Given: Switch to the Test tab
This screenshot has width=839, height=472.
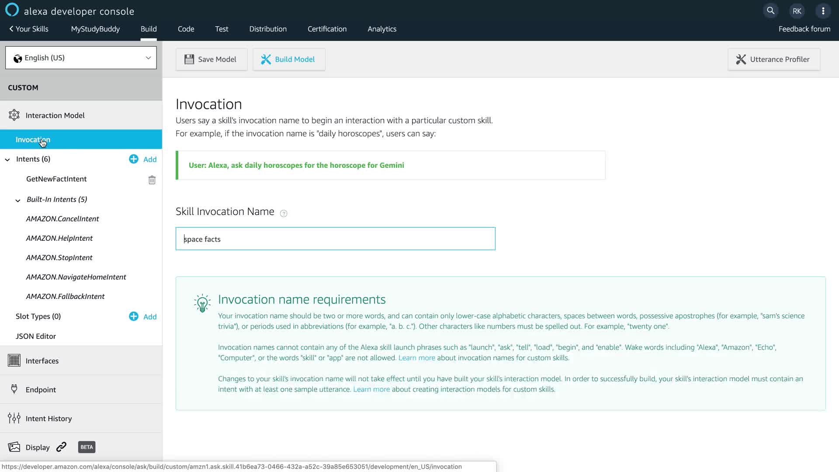Looking at the screenshot, I should click(222, 29).
